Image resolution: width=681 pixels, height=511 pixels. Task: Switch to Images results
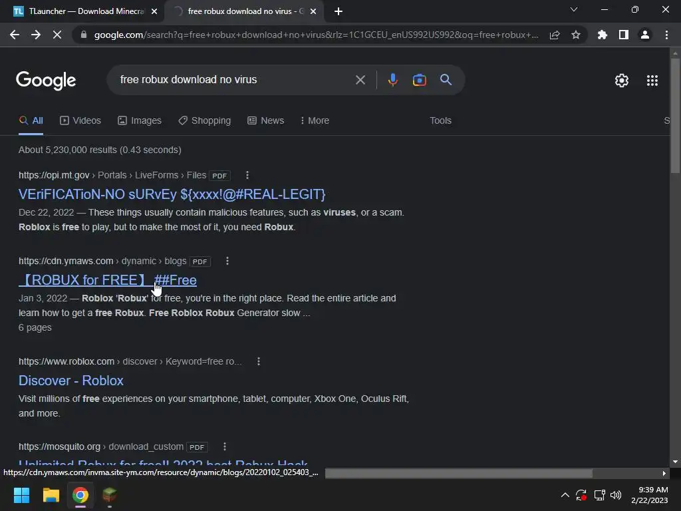click(140, 121)
